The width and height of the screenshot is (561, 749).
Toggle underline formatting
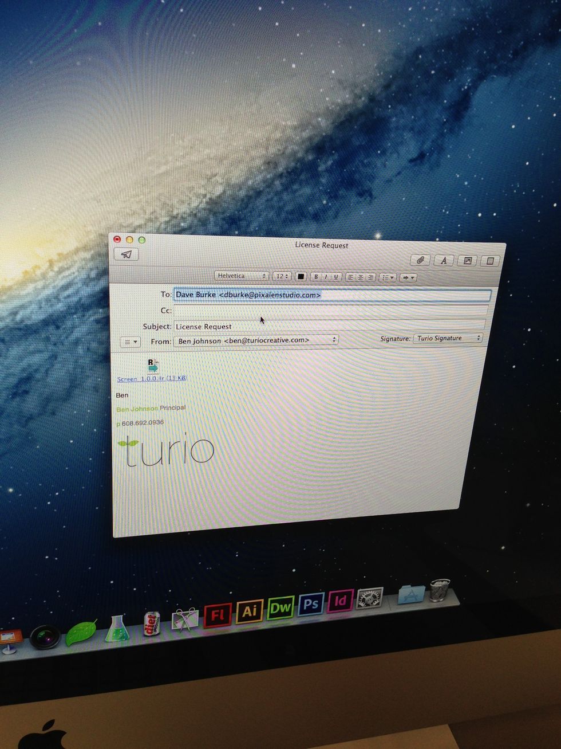pos(336,277)
